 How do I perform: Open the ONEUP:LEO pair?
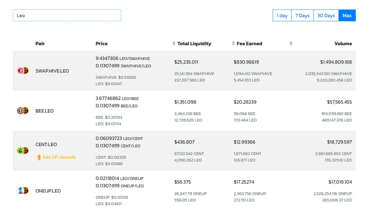pyautogui.click(x=48, y=191)
